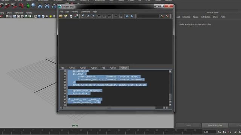
Task: Toggle the Echo All Commands icon
Action: click(116, 16)
